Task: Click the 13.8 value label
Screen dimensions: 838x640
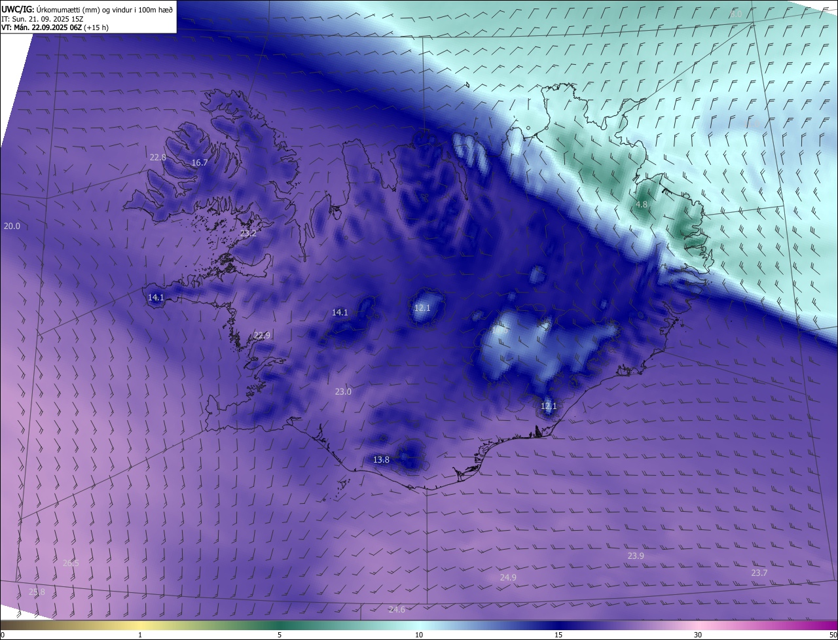Action: tap(381, 460)
